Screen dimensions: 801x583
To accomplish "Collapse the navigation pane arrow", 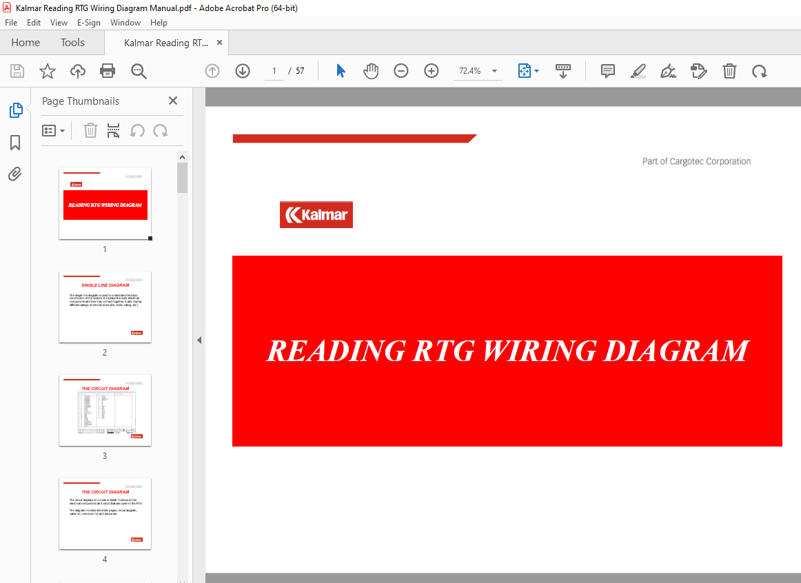I will tap(199, 340).
